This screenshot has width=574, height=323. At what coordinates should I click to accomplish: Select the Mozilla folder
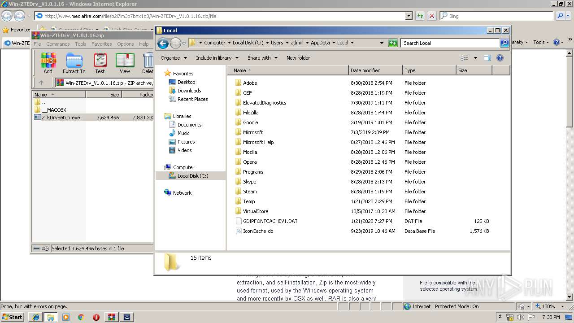pos(250,152)
